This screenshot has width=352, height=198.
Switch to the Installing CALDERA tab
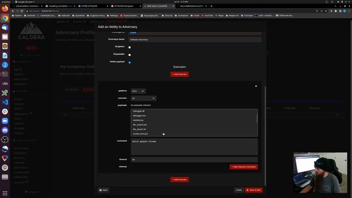tap(60, 6)
